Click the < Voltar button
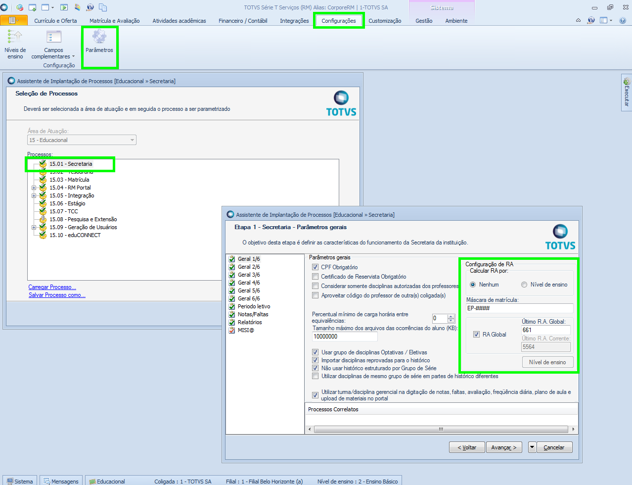Screen dimensions: 632x485 coord(467,447)
